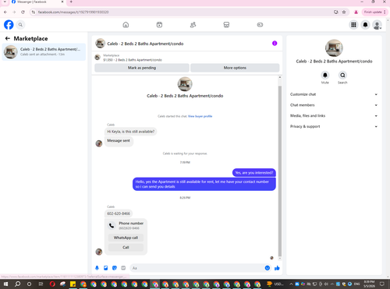Click View buyer profile link
The height and width of the screenshot is (289, 390).
200,116
